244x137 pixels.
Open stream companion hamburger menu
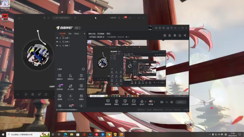point(175,28)
